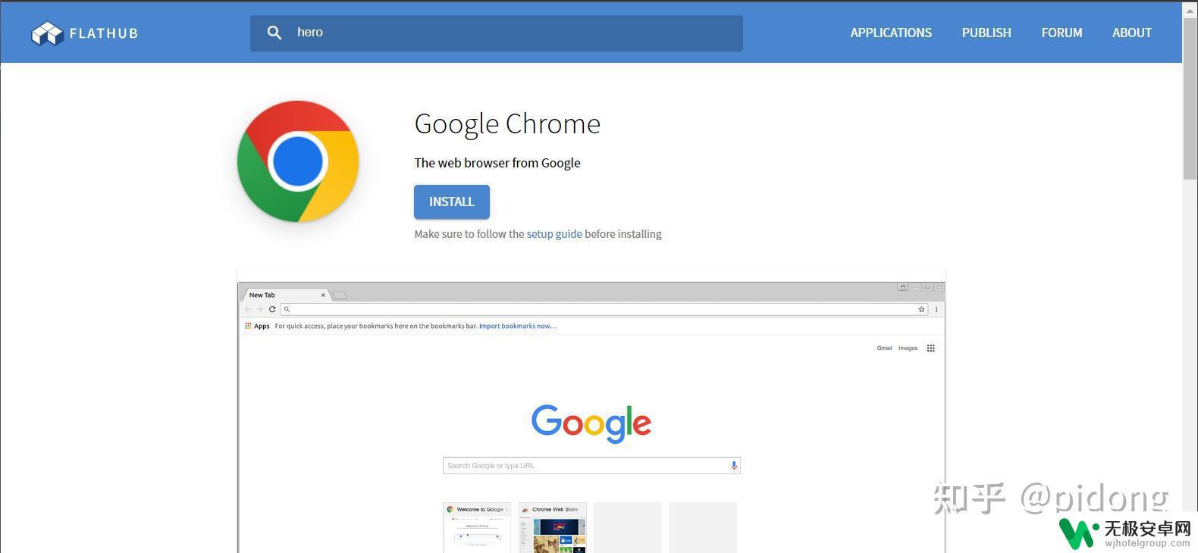Click the large Google Chrome app icon

(298, 161)
